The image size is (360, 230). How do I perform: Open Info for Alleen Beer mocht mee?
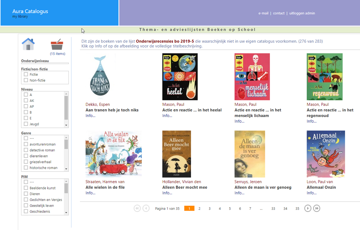click(167, 193)
